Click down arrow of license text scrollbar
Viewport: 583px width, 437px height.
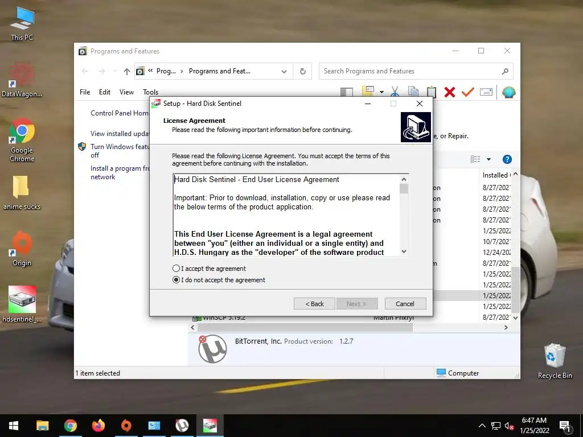[404, 252]
